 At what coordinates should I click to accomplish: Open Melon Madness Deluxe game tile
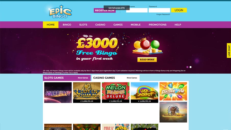[116, 93]
